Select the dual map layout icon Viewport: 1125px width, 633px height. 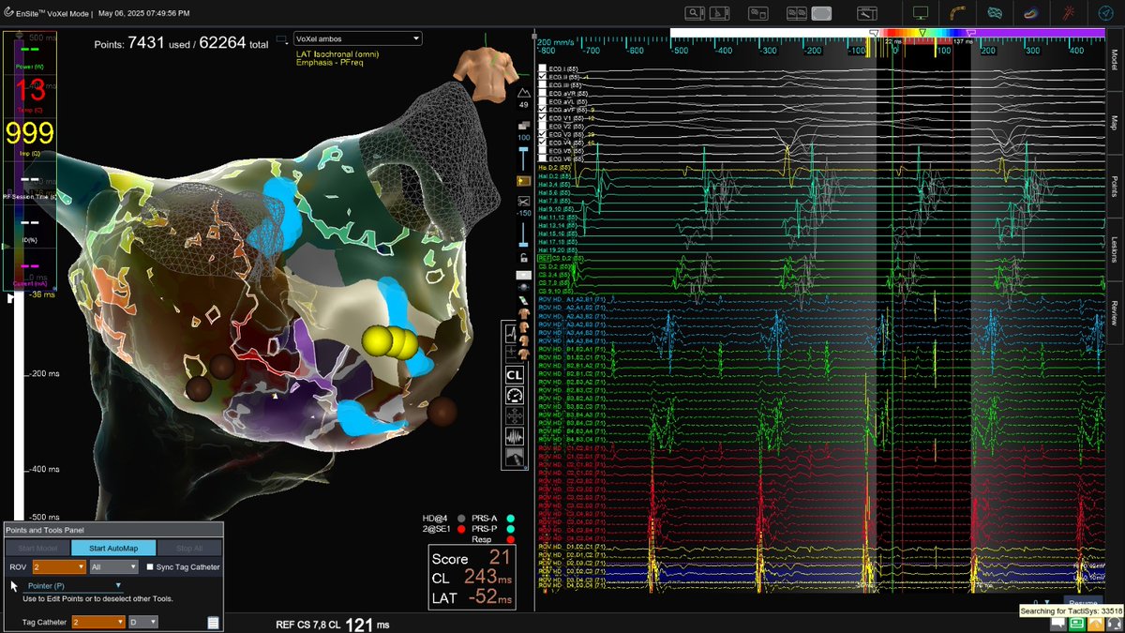click(x=796, y=13)
